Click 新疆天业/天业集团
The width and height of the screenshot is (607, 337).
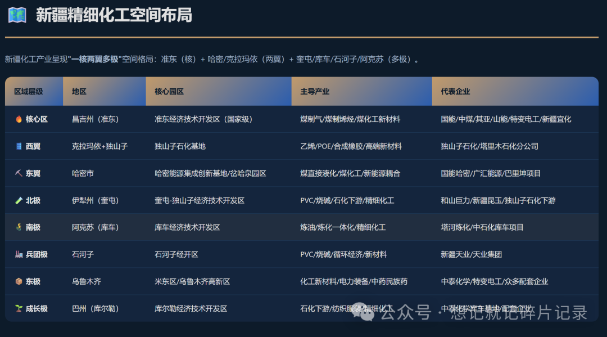tap(471, 254)
